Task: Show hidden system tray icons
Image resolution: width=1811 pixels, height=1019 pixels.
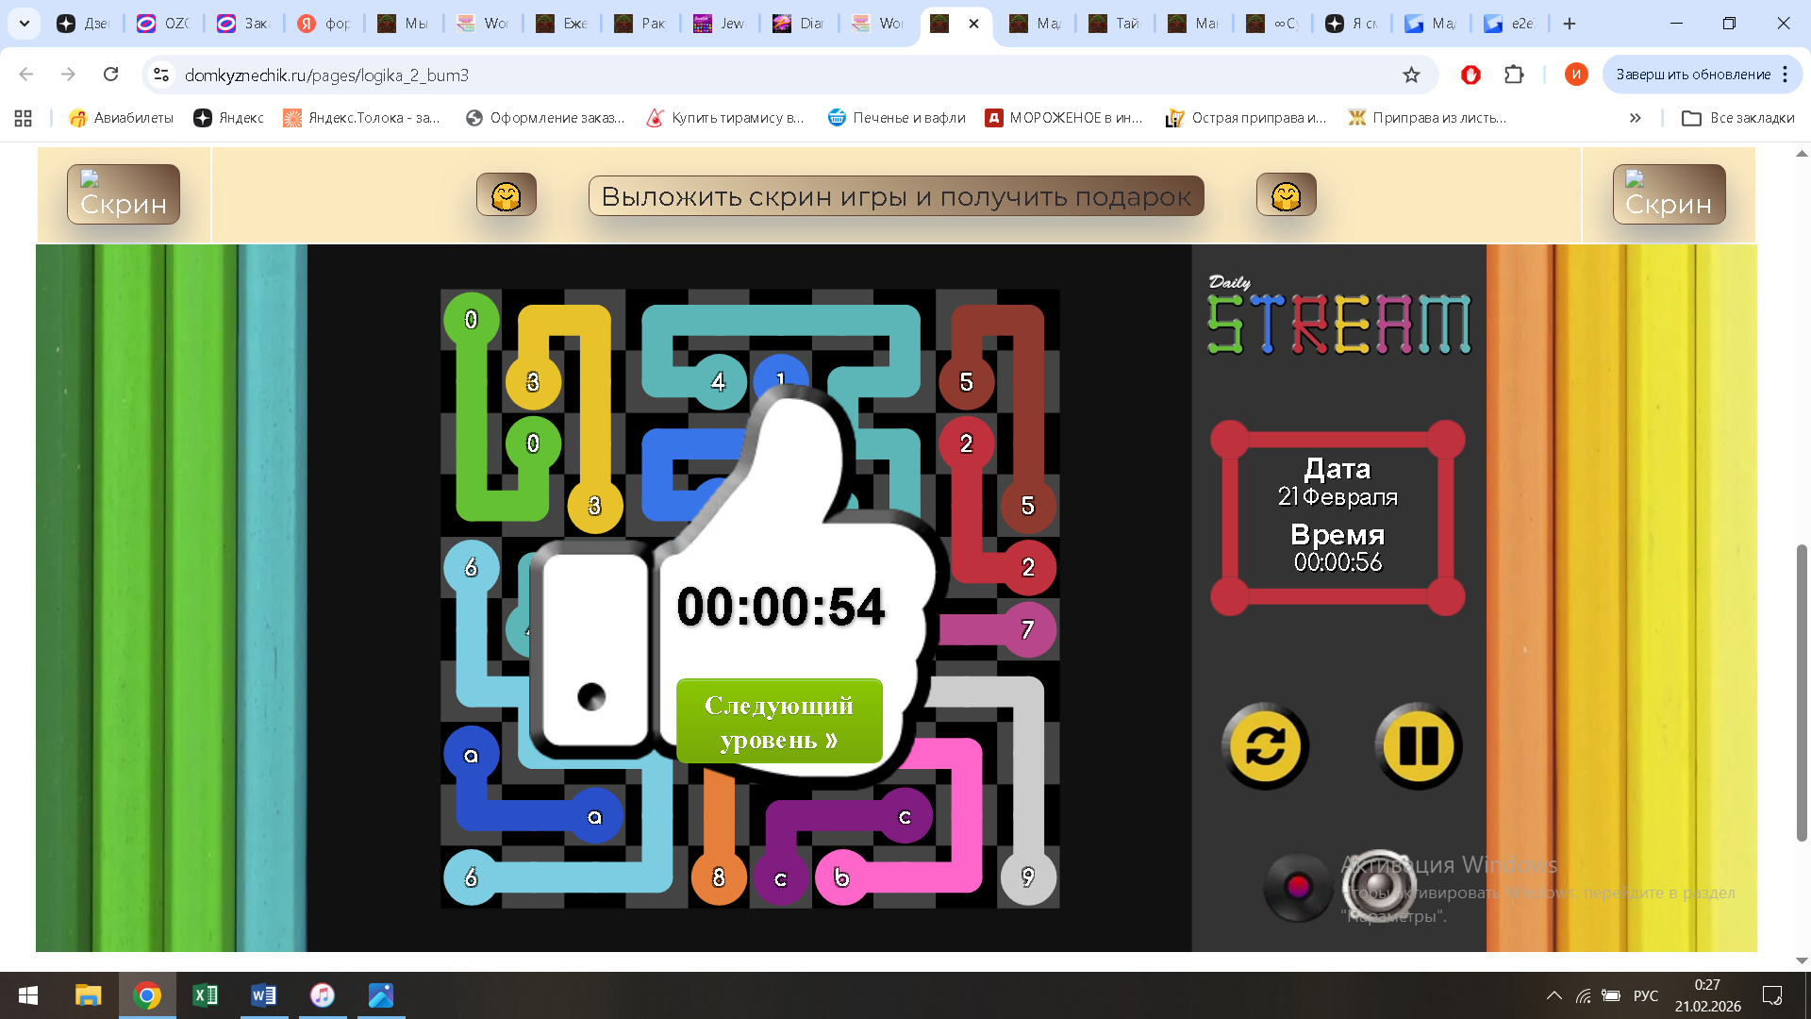Action: 1553,995
